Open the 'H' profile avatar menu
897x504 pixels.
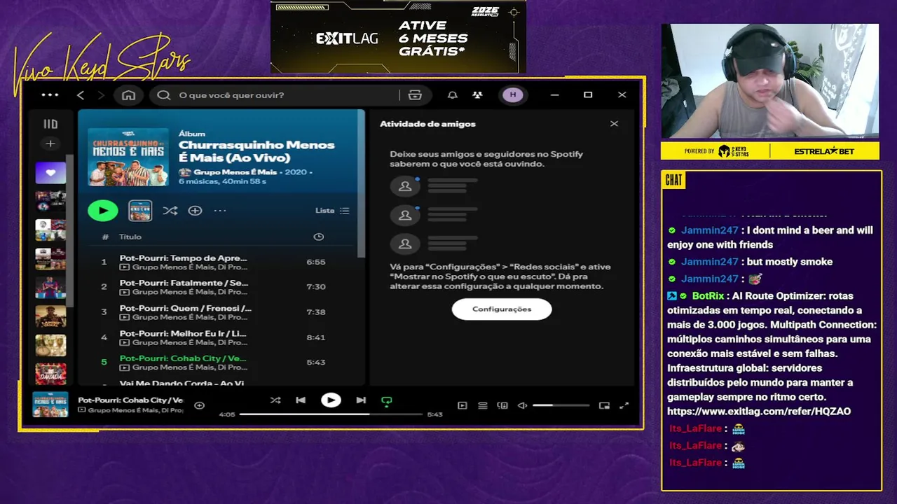[512, 95]
